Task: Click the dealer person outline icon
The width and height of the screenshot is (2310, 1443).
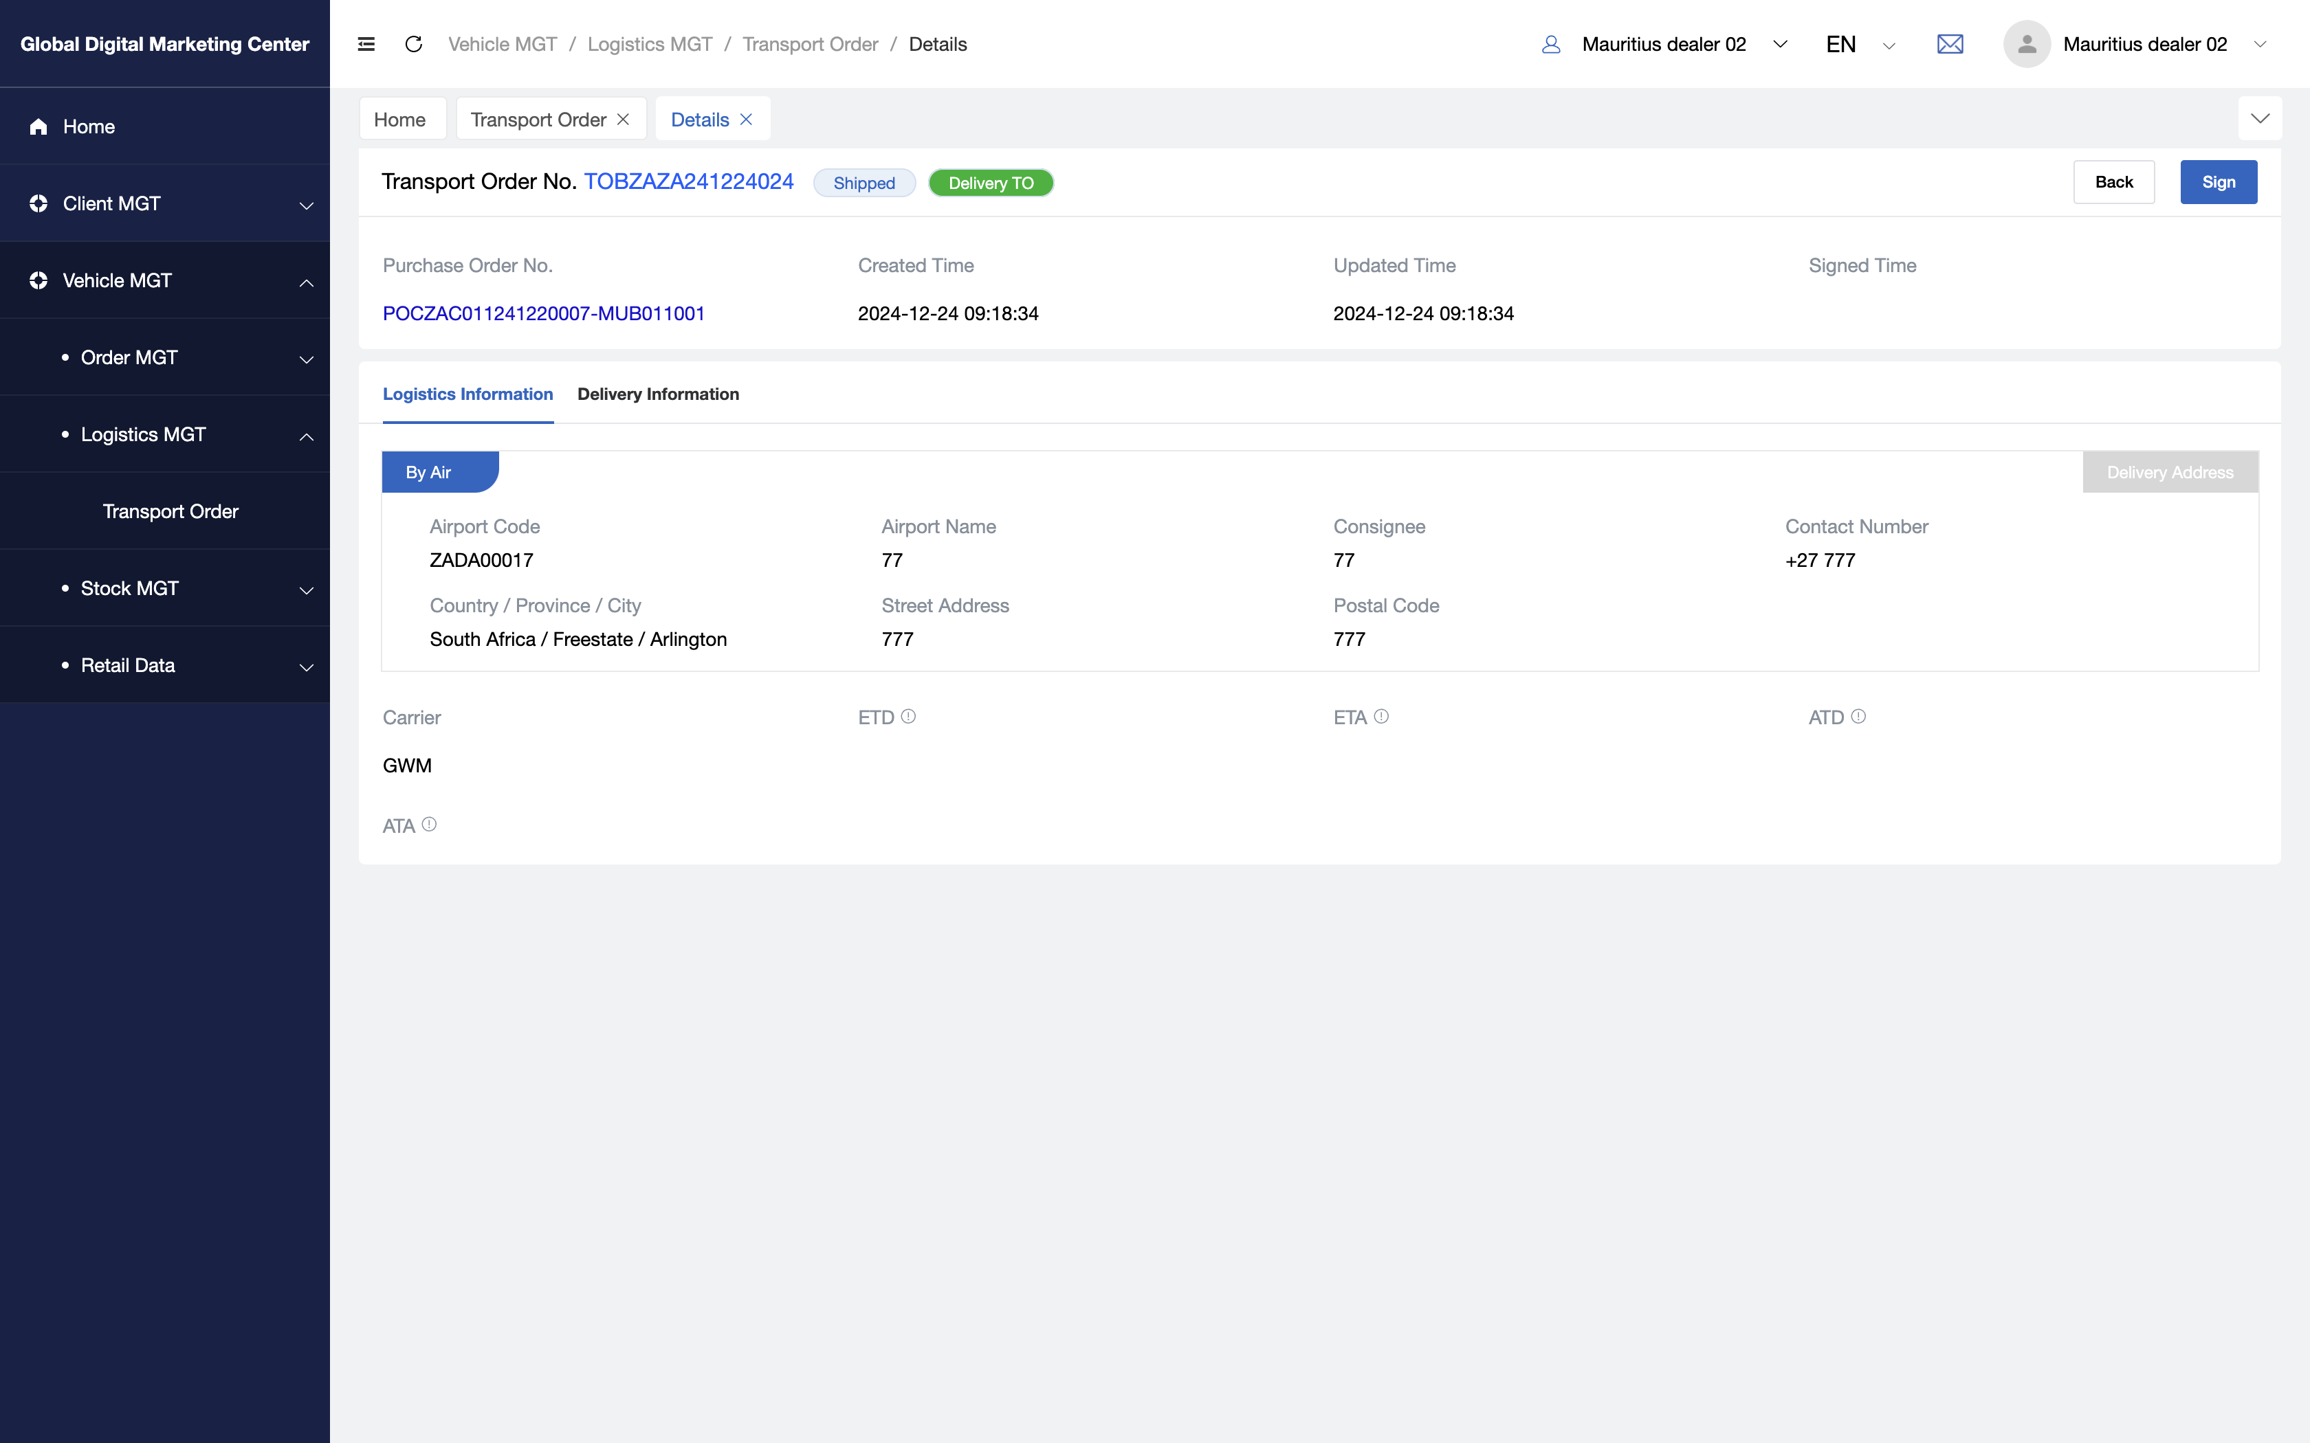Action: click(1551, 44)
